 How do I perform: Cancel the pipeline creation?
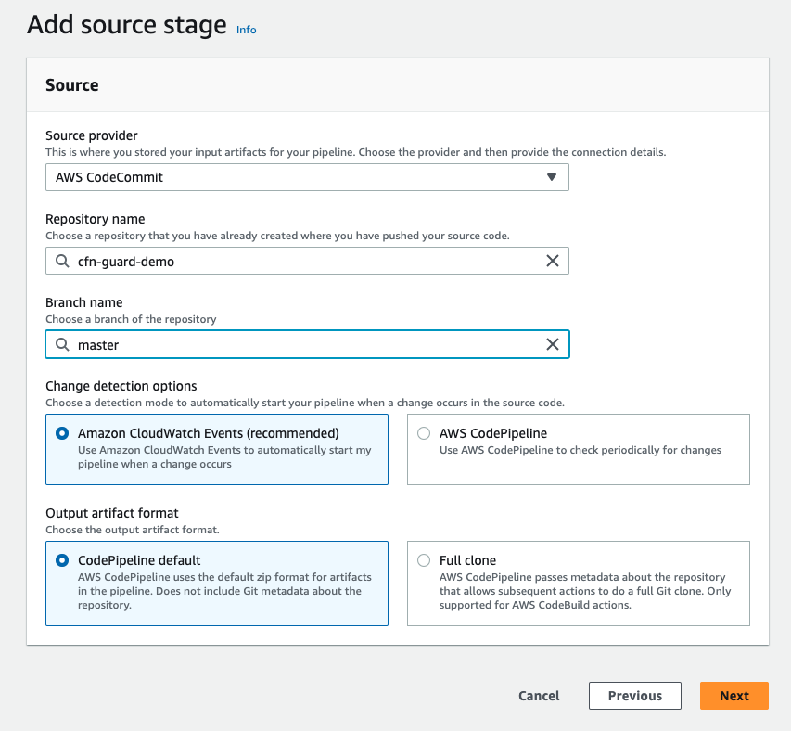tap(539, 696)
